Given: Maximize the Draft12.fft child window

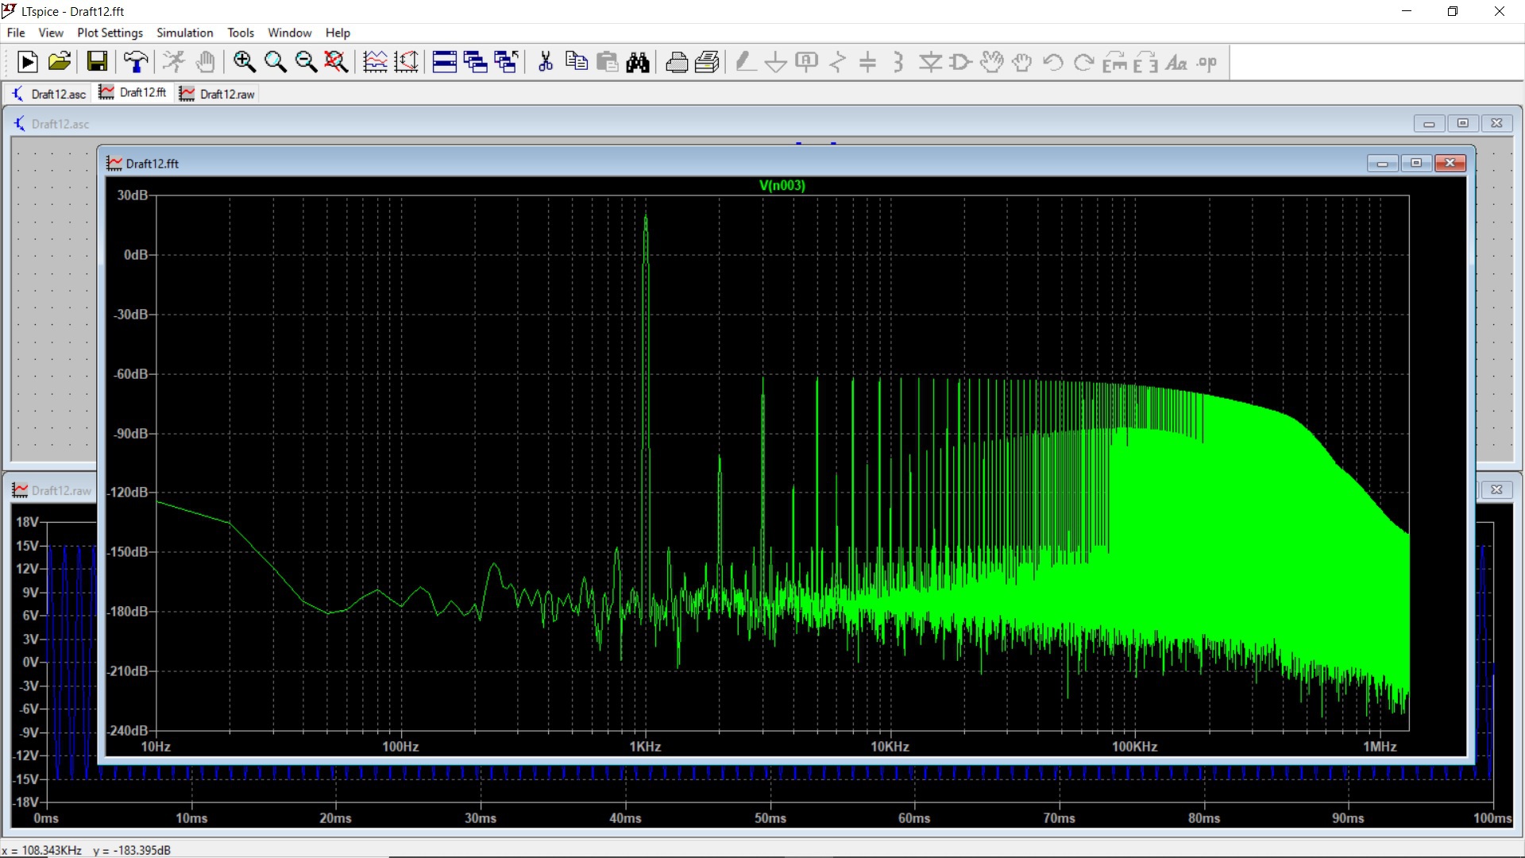Looking at the screenshot, I should coord(1416,163).
